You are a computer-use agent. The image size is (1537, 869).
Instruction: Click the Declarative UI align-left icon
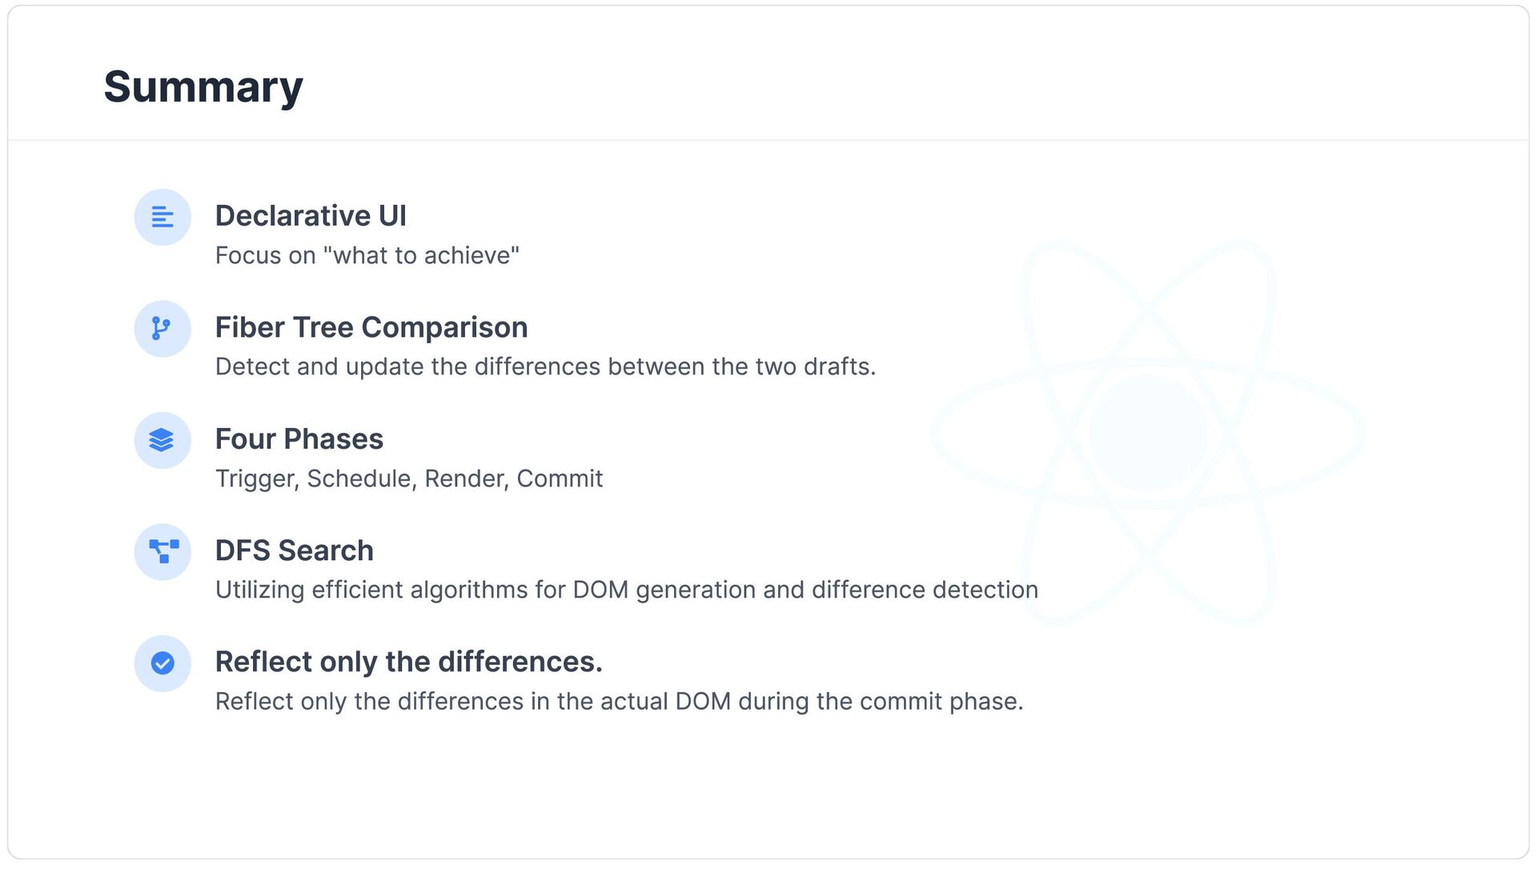tap(163, 217)
